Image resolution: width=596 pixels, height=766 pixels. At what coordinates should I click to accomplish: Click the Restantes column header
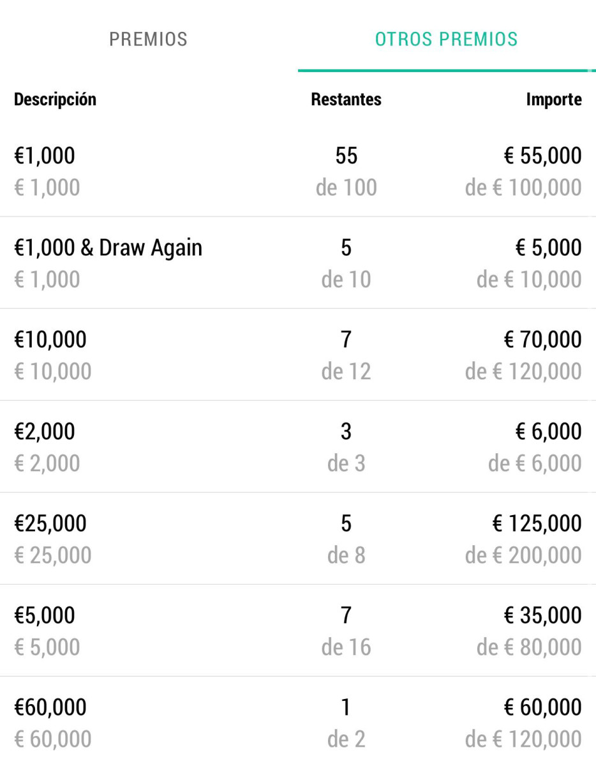point(346,100)
